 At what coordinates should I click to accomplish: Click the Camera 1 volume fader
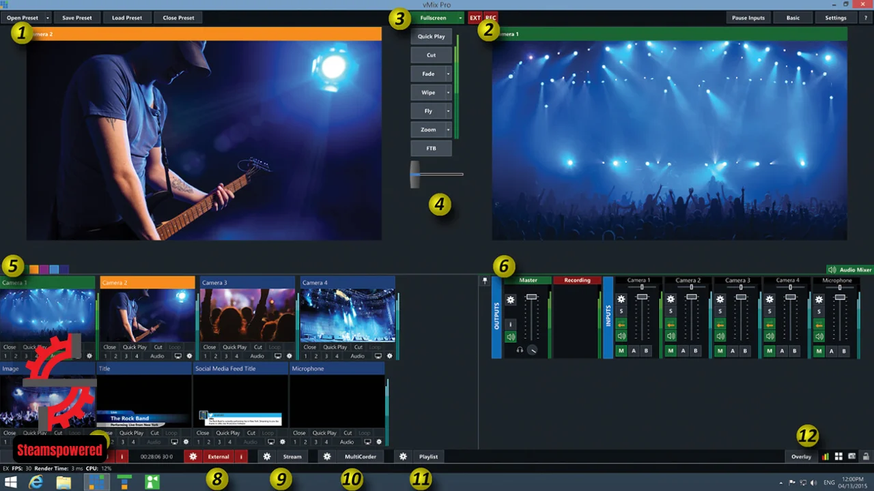coord(642,297)
